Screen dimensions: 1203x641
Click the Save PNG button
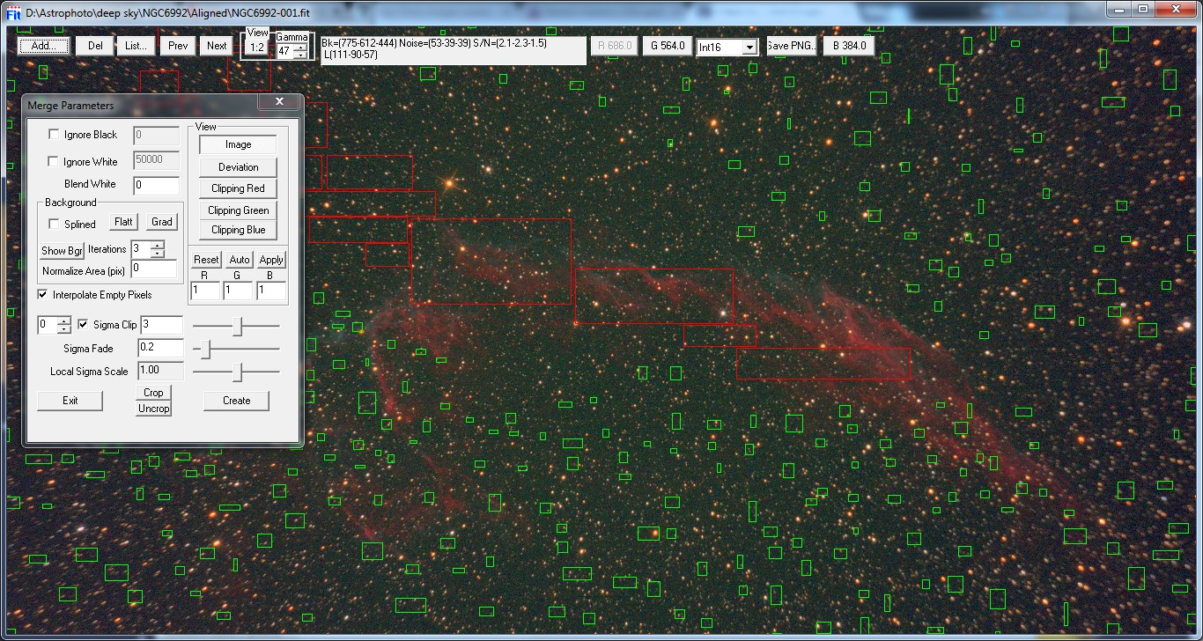point(791,46)
